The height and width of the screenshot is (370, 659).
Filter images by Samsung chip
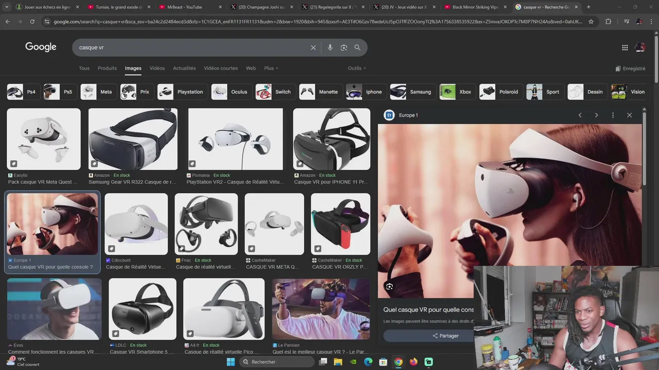point(413,92)
